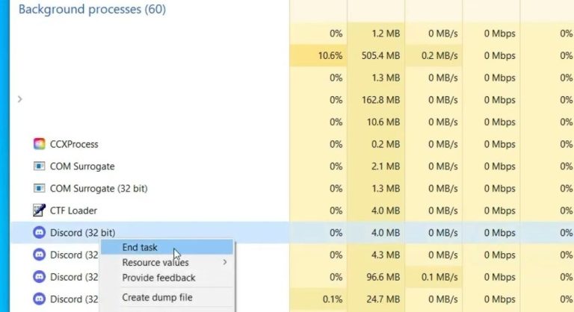Click the 0.1 MB/s disk value
Image resolution: width=574 pixels, height=312 pixels.
(439, 277)
